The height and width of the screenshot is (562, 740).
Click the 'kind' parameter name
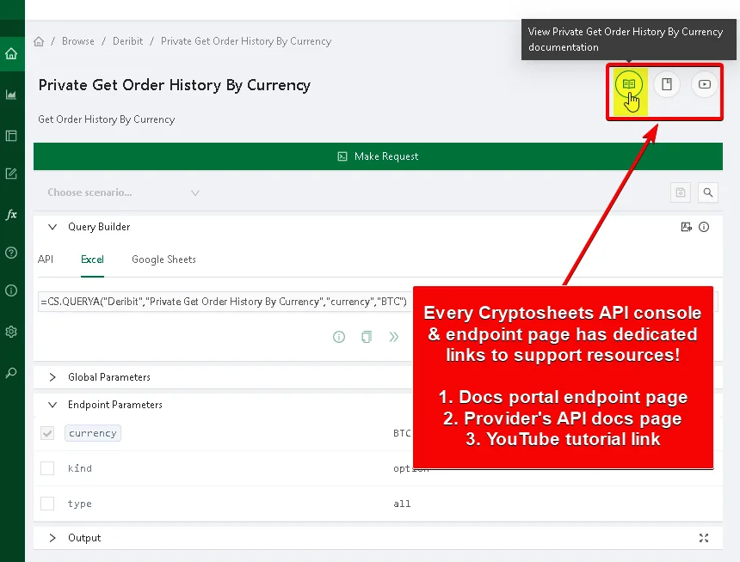pyautogui.click(x=80, y=468)
